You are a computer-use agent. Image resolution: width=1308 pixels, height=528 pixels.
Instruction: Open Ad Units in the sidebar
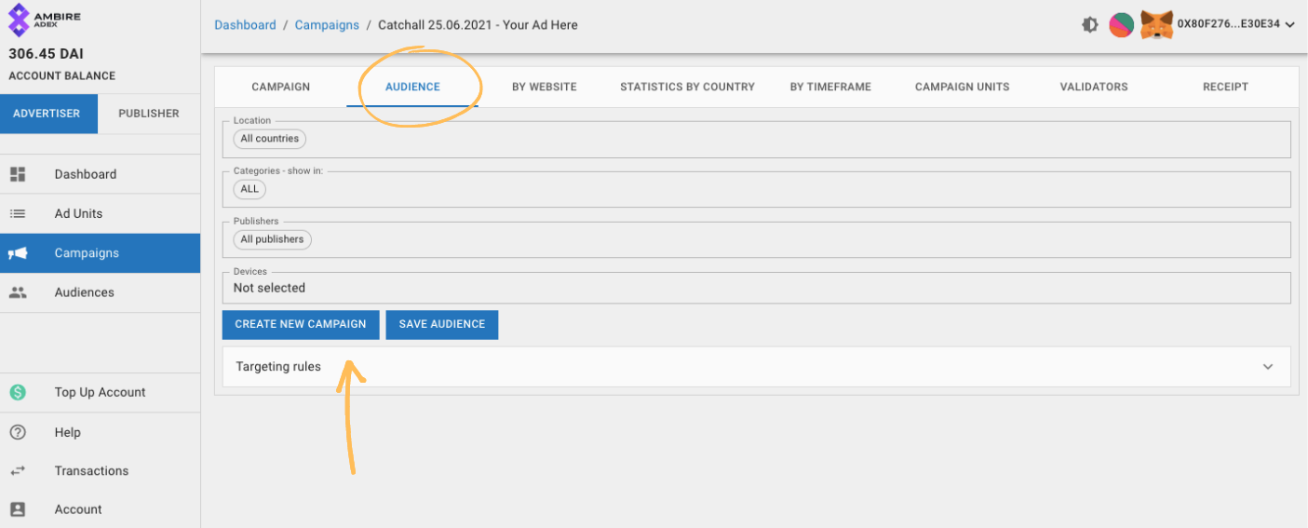[100, 213]
